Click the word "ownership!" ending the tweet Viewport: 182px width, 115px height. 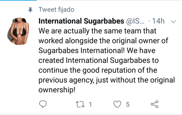57,90
